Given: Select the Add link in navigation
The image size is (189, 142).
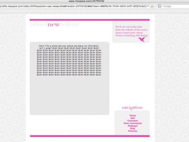Looking at the screenshot, I should [x=133, y=118].
